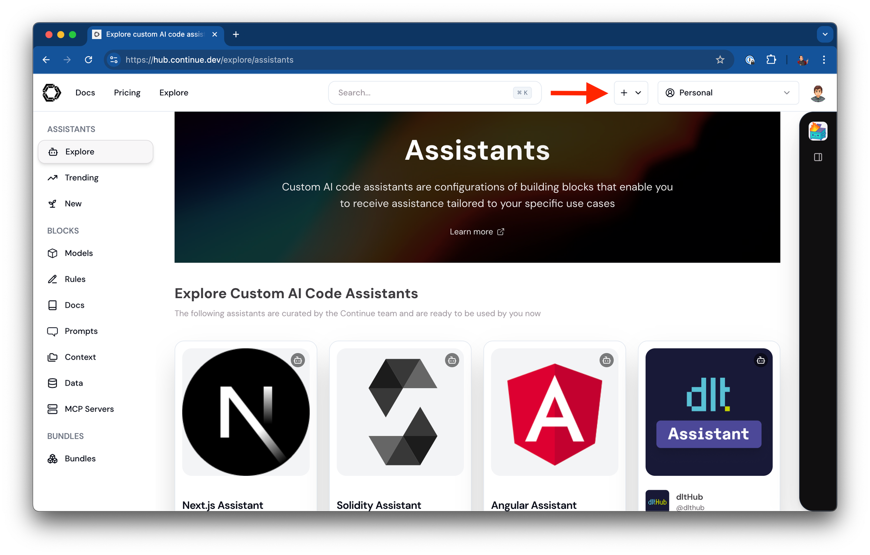This screenshot has height=555, width=870.
Task: Open the Personal organization dropdown
Action: pos(728,93)
